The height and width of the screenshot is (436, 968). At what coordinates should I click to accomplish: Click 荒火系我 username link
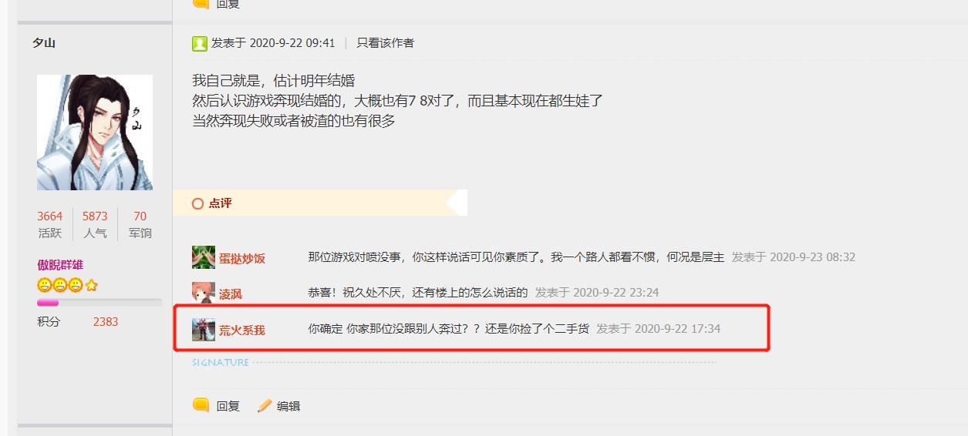click(242, 330)
